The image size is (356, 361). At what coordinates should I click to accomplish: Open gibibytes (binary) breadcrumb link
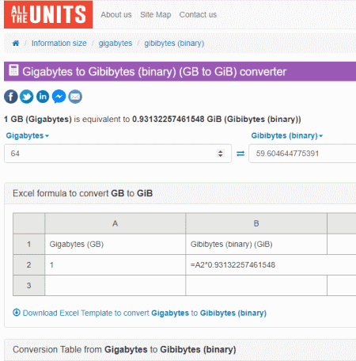coord(174,44)
